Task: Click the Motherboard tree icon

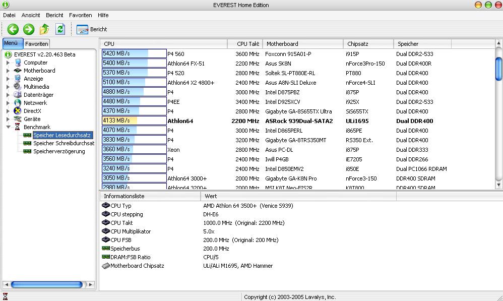Action: click(x=18, y=71)
